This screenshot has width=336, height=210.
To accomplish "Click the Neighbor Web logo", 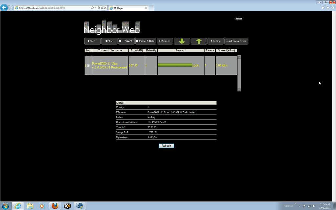I will tap(112, 27).
